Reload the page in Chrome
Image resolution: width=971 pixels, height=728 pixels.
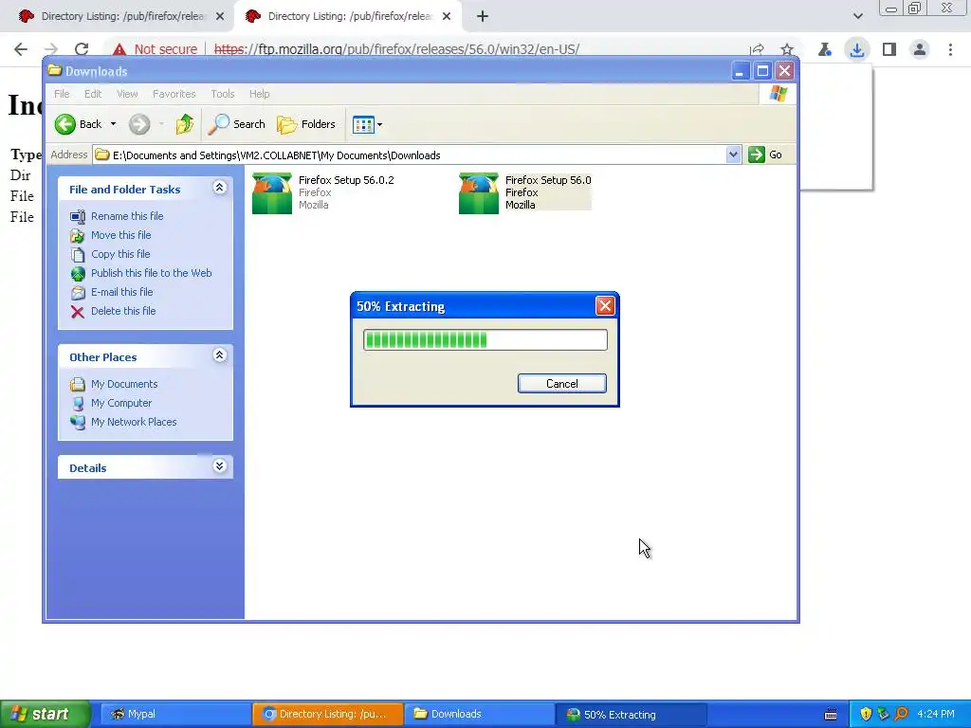point(82,49)
